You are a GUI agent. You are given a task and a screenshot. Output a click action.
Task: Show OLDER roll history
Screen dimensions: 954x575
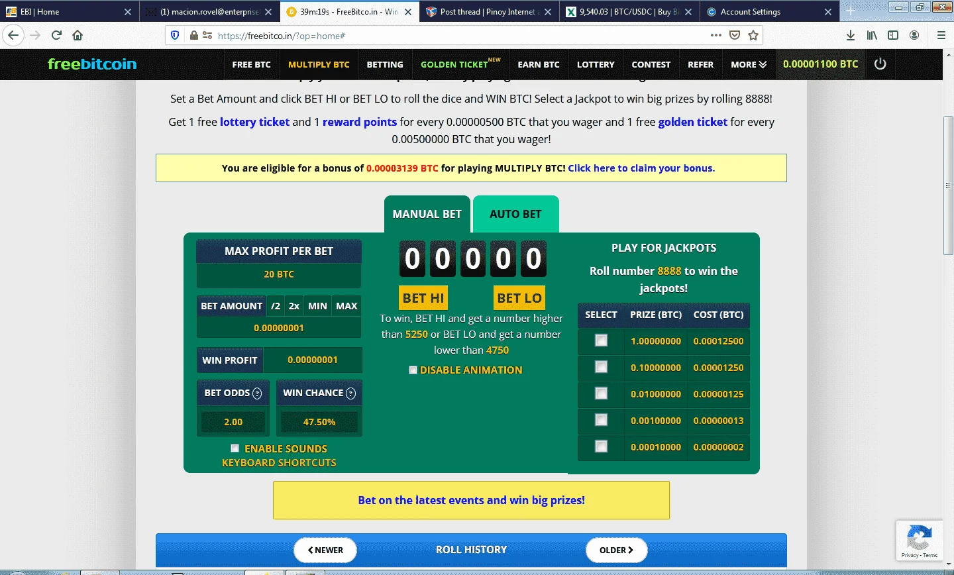coord(616,550)
